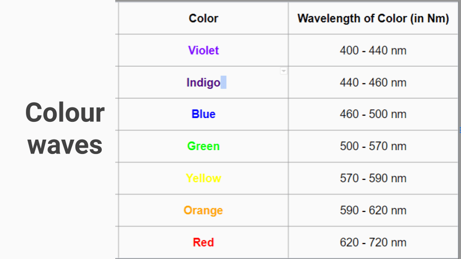Click the Orange color name cell

point(203,210)
